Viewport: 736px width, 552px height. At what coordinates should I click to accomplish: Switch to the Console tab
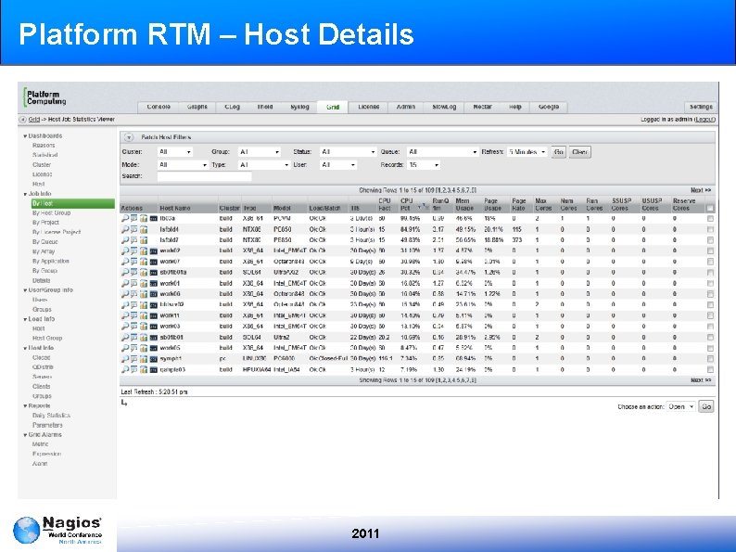pos(159,107)
